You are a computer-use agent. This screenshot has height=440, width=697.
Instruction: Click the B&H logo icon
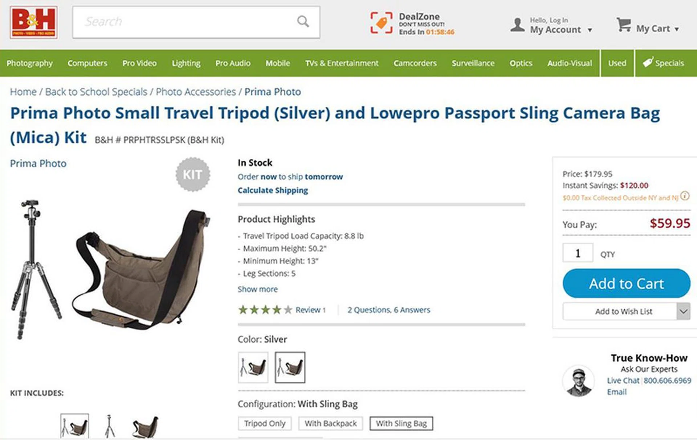(x=33, y=22)
